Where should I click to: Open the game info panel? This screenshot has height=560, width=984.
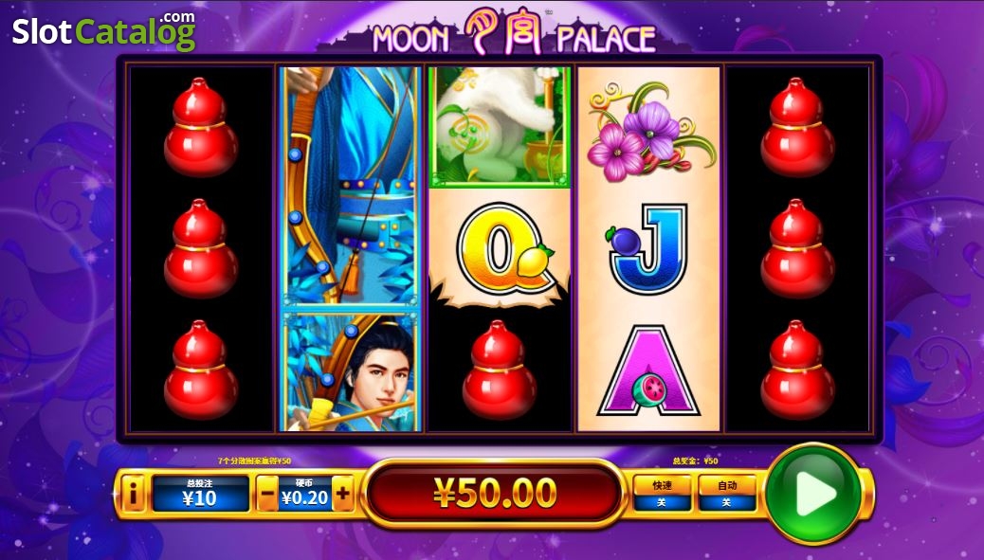pyautogui.click(x=133, y=495)
